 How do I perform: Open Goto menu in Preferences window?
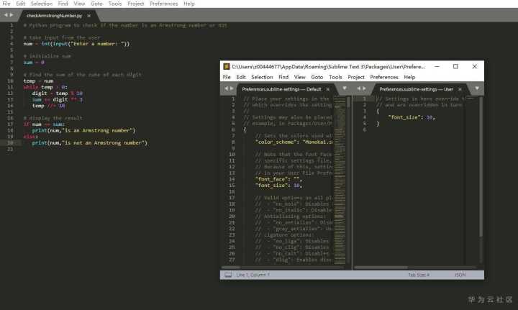[317, 77]
